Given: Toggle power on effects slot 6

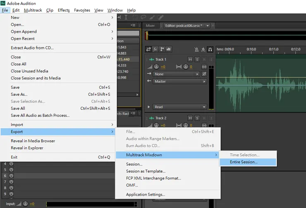Looking at the screenshot, I should 11,176.
